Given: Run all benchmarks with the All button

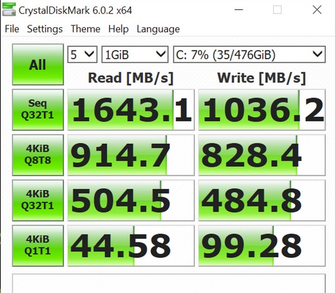Looking at the screenshot, I should coord(38,65).
